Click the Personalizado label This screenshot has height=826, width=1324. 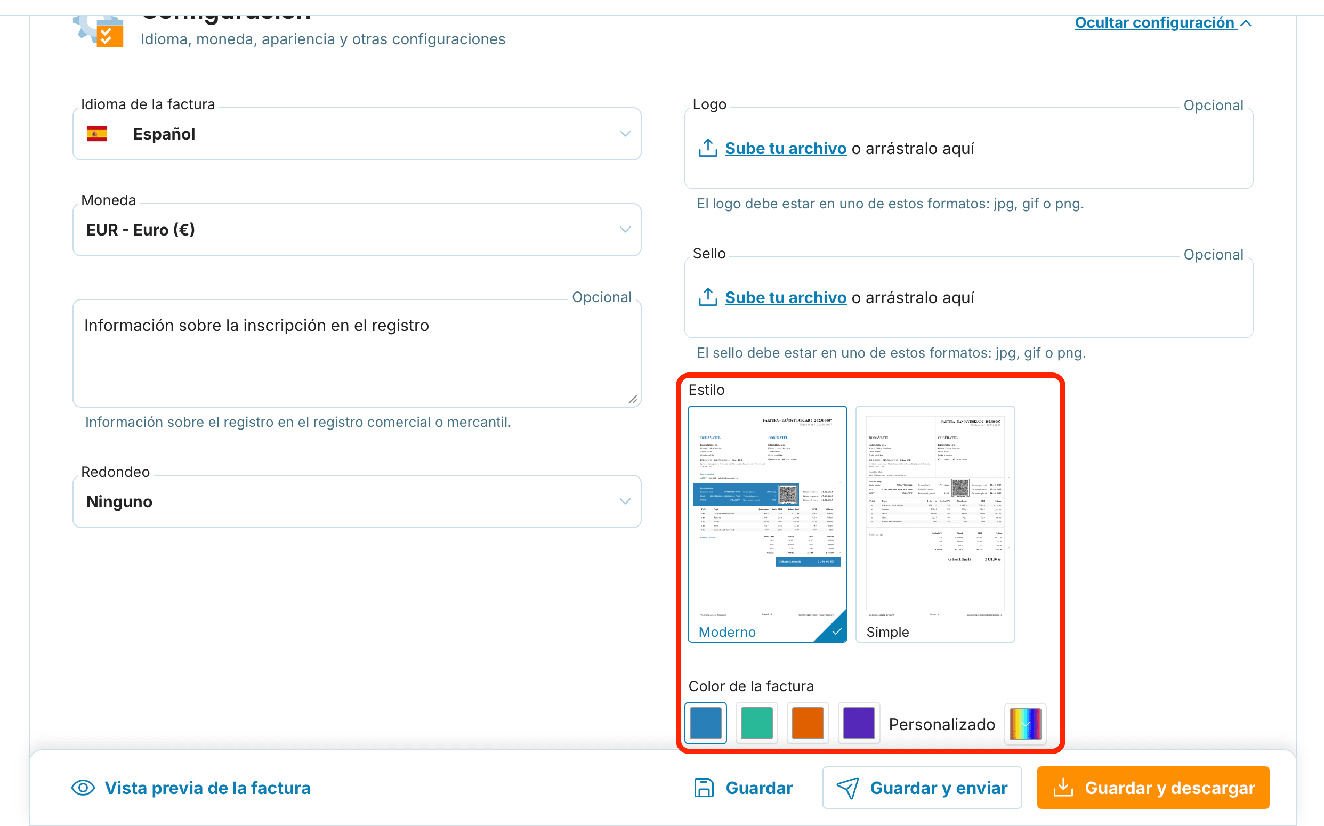coord(941,724)
